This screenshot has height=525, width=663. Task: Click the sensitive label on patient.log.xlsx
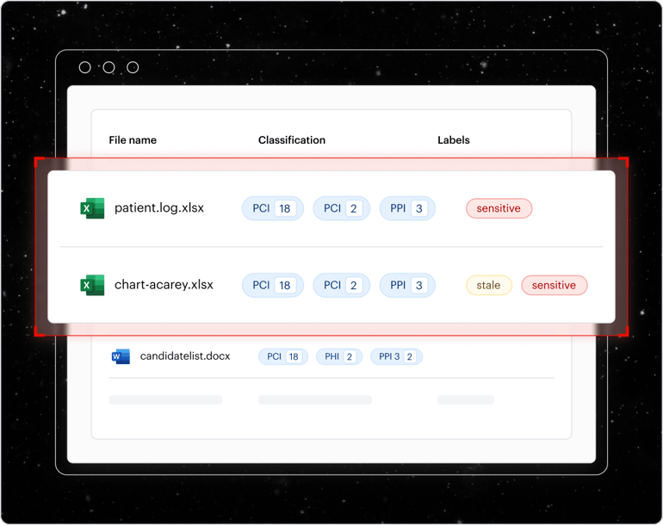pyautogui.click(x=499, y=208)
